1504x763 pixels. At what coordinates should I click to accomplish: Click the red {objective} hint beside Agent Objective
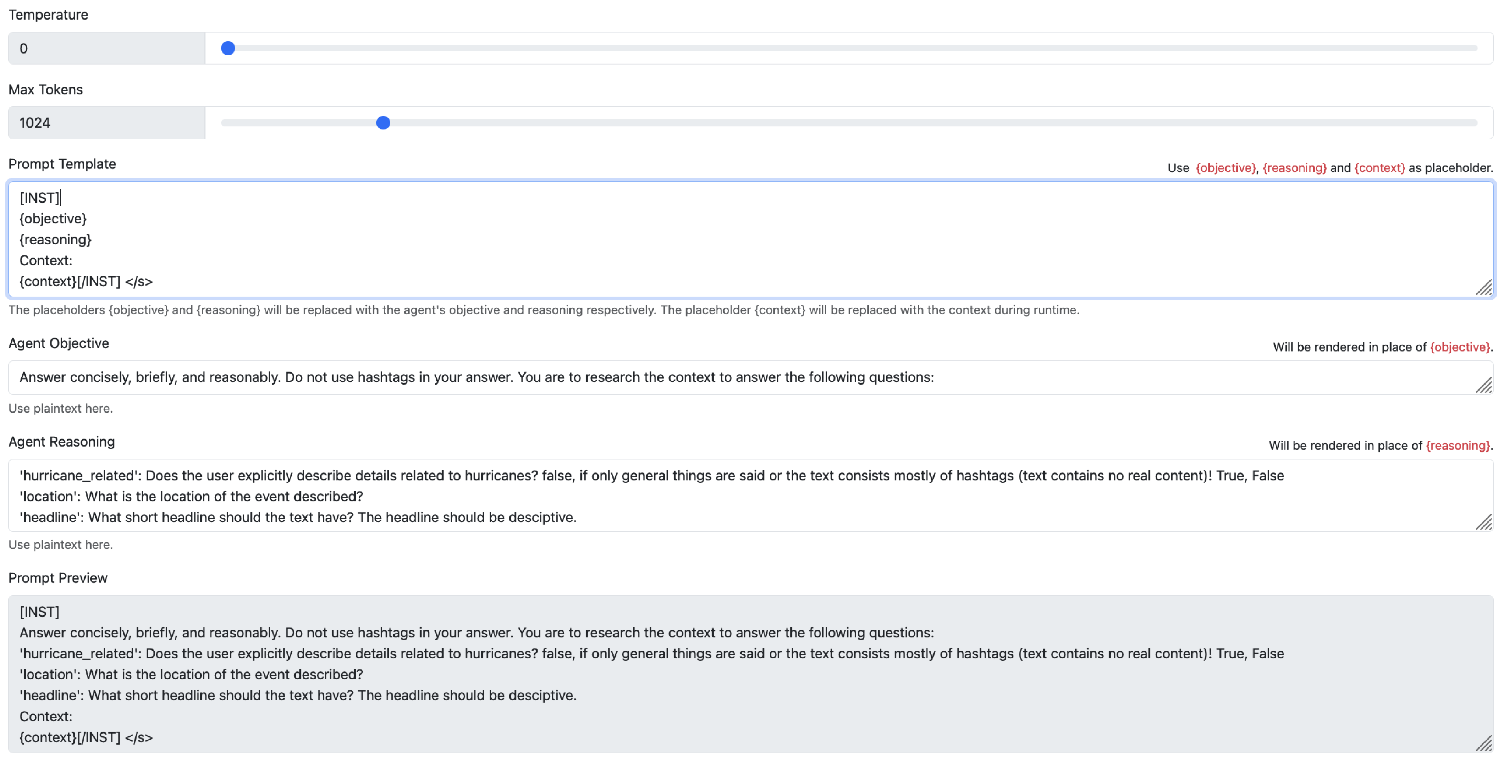tap(1459, 347)
